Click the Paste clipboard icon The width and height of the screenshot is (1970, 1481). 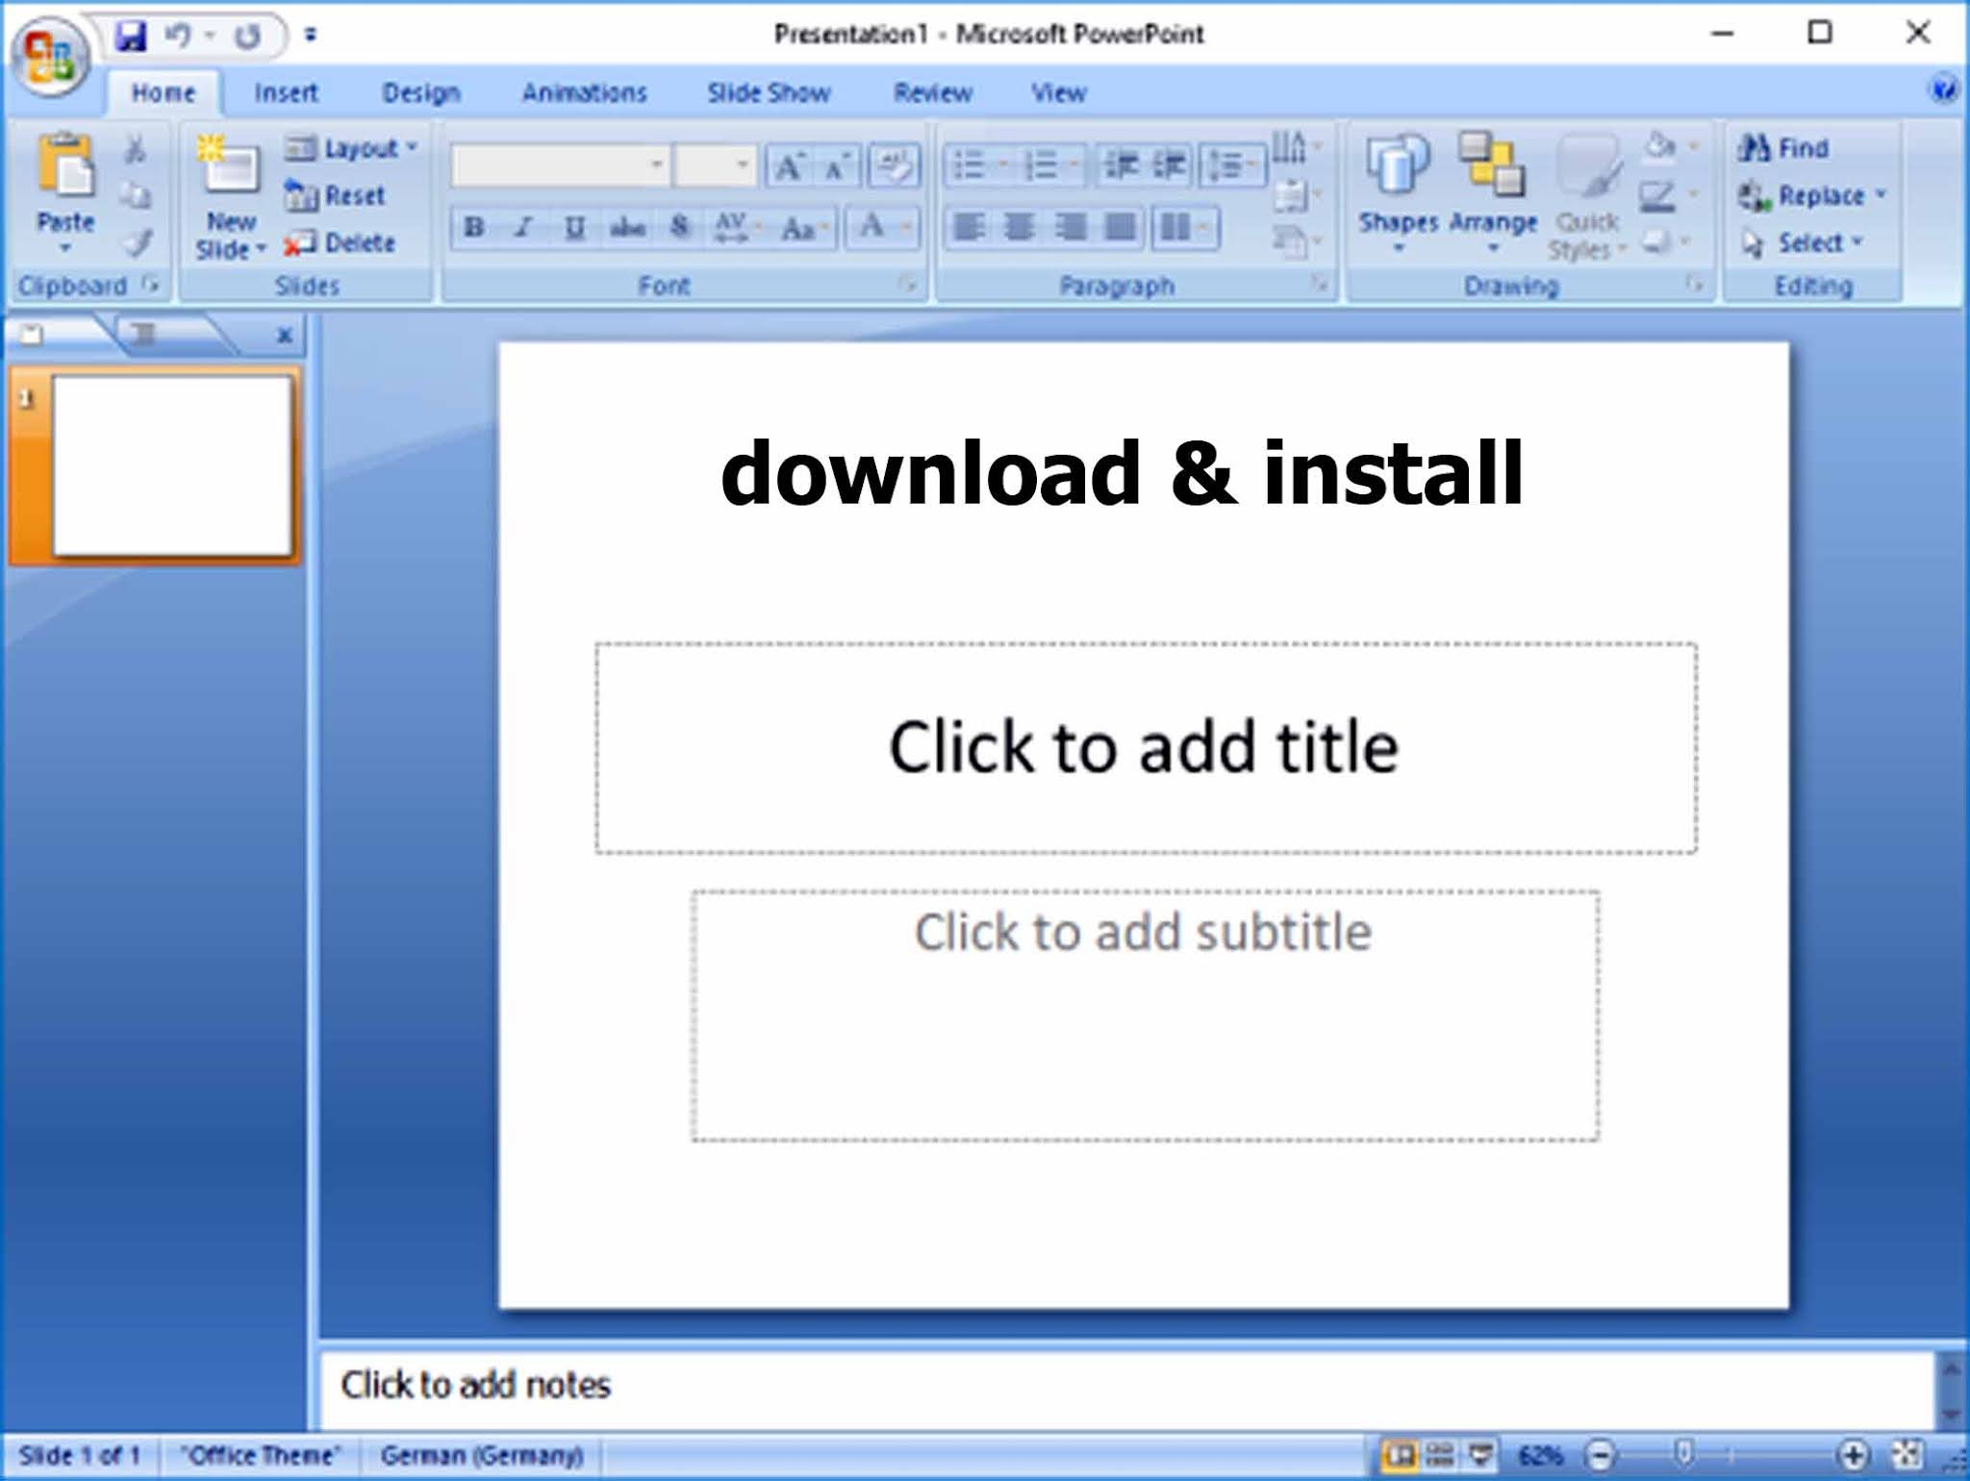point(65,166)
